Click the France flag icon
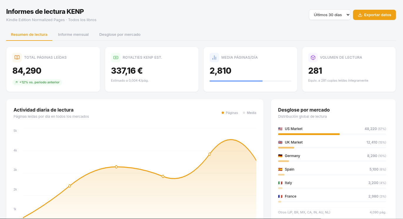 [x=280, y=196]
